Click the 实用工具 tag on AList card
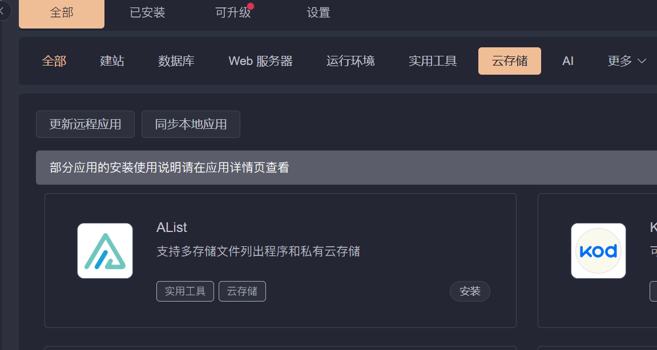The image size is (657, 350). coord(185,291)
